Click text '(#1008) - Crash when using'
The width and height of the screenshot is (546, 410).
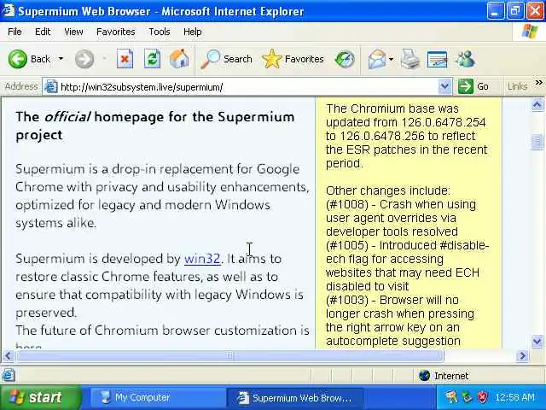pos(401,204)
